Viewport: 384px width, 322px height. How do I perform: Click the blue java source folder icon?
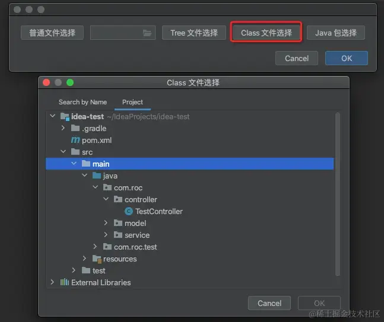pyautogui.click(x=97, y=176)
